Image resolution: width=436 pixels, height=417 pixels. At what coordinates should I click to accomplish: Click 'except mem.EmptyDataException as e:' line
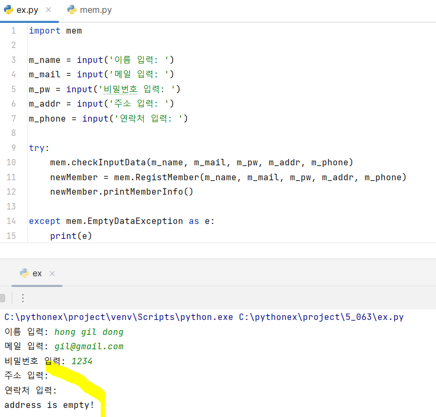122,221
